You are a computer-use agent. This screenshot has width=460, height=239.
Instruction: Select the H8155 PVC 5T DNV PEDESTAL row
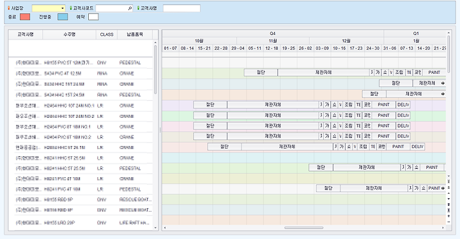[80, 62]
